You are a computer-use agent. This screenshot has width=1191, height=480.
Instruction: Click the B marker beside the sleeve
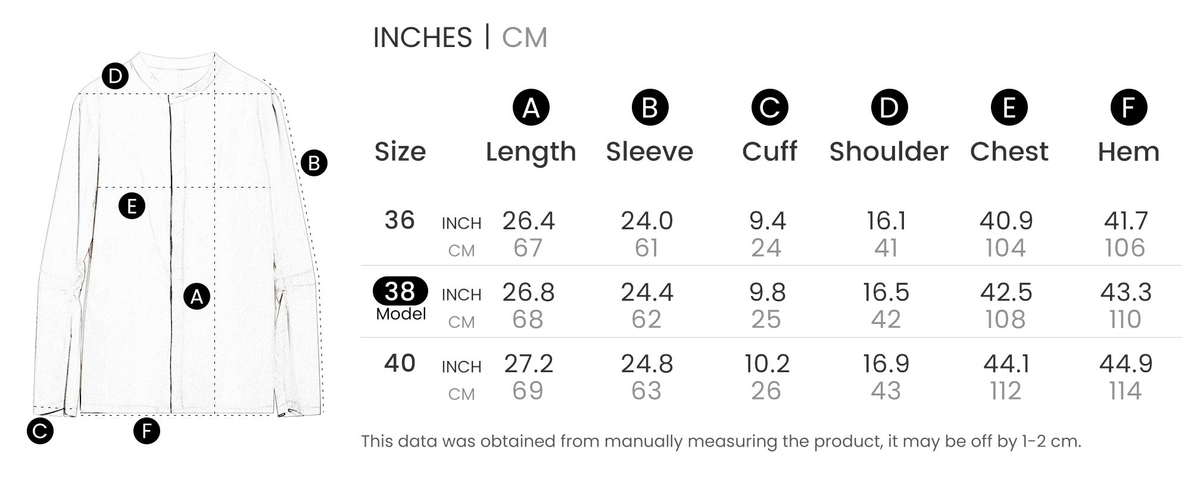[x=314, y=163]
